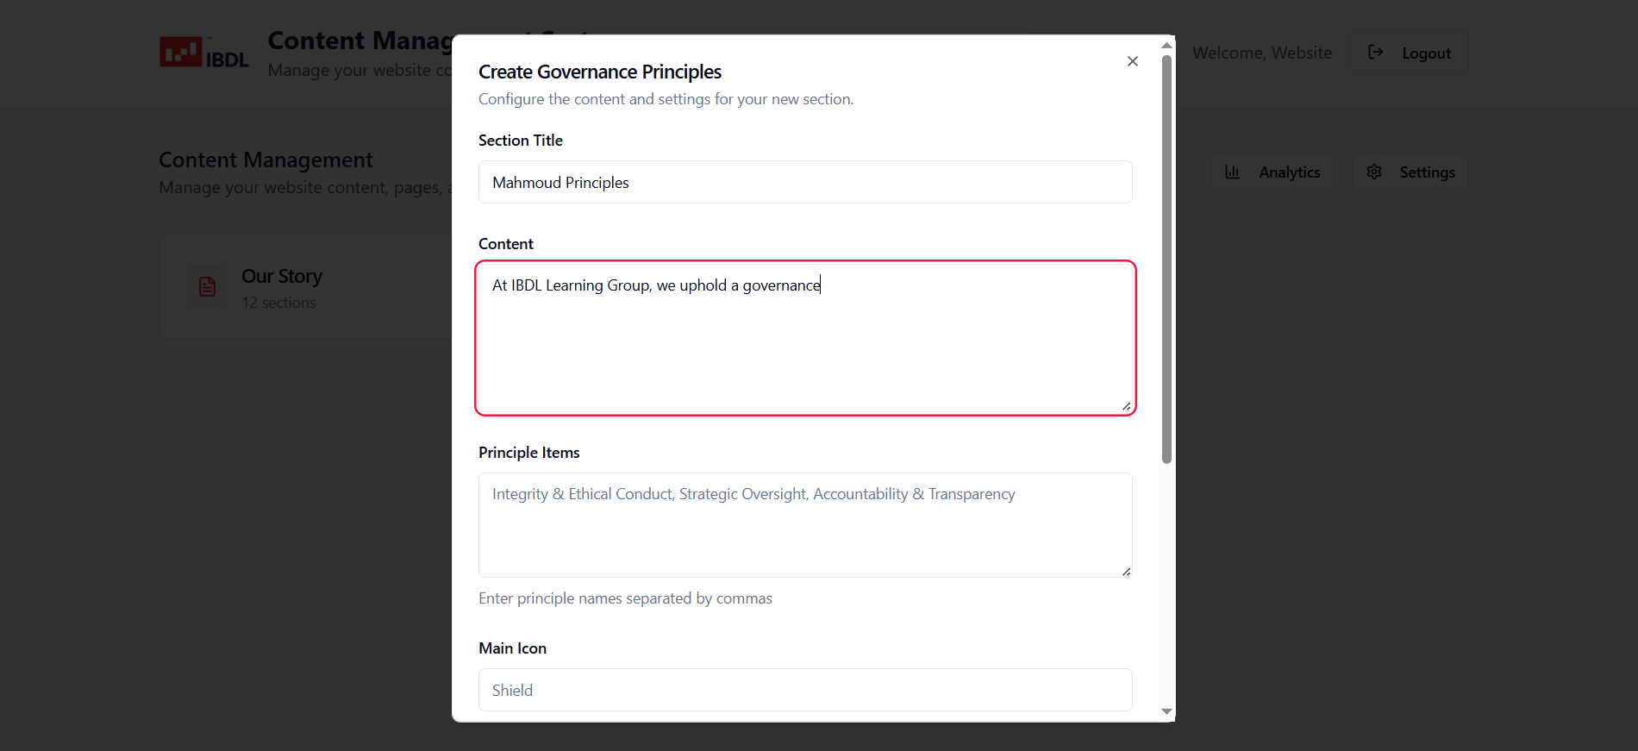
Task: Click Principle Items textarea resize handle
Action: point(1126,572)
